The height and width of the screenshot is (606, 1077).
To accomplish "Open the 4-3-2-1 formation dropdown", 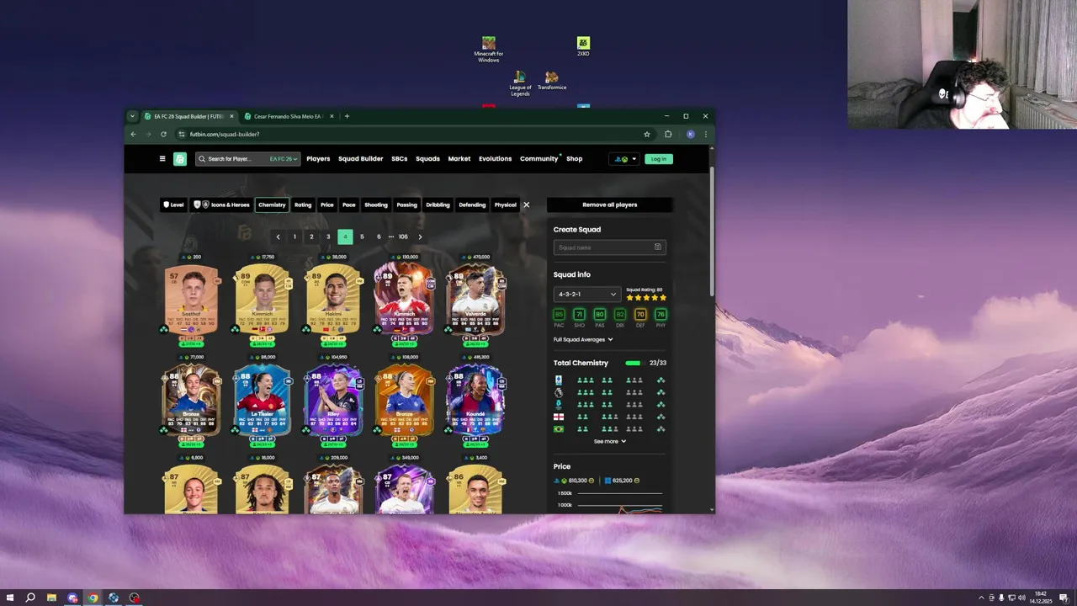I will coord(586,295).
